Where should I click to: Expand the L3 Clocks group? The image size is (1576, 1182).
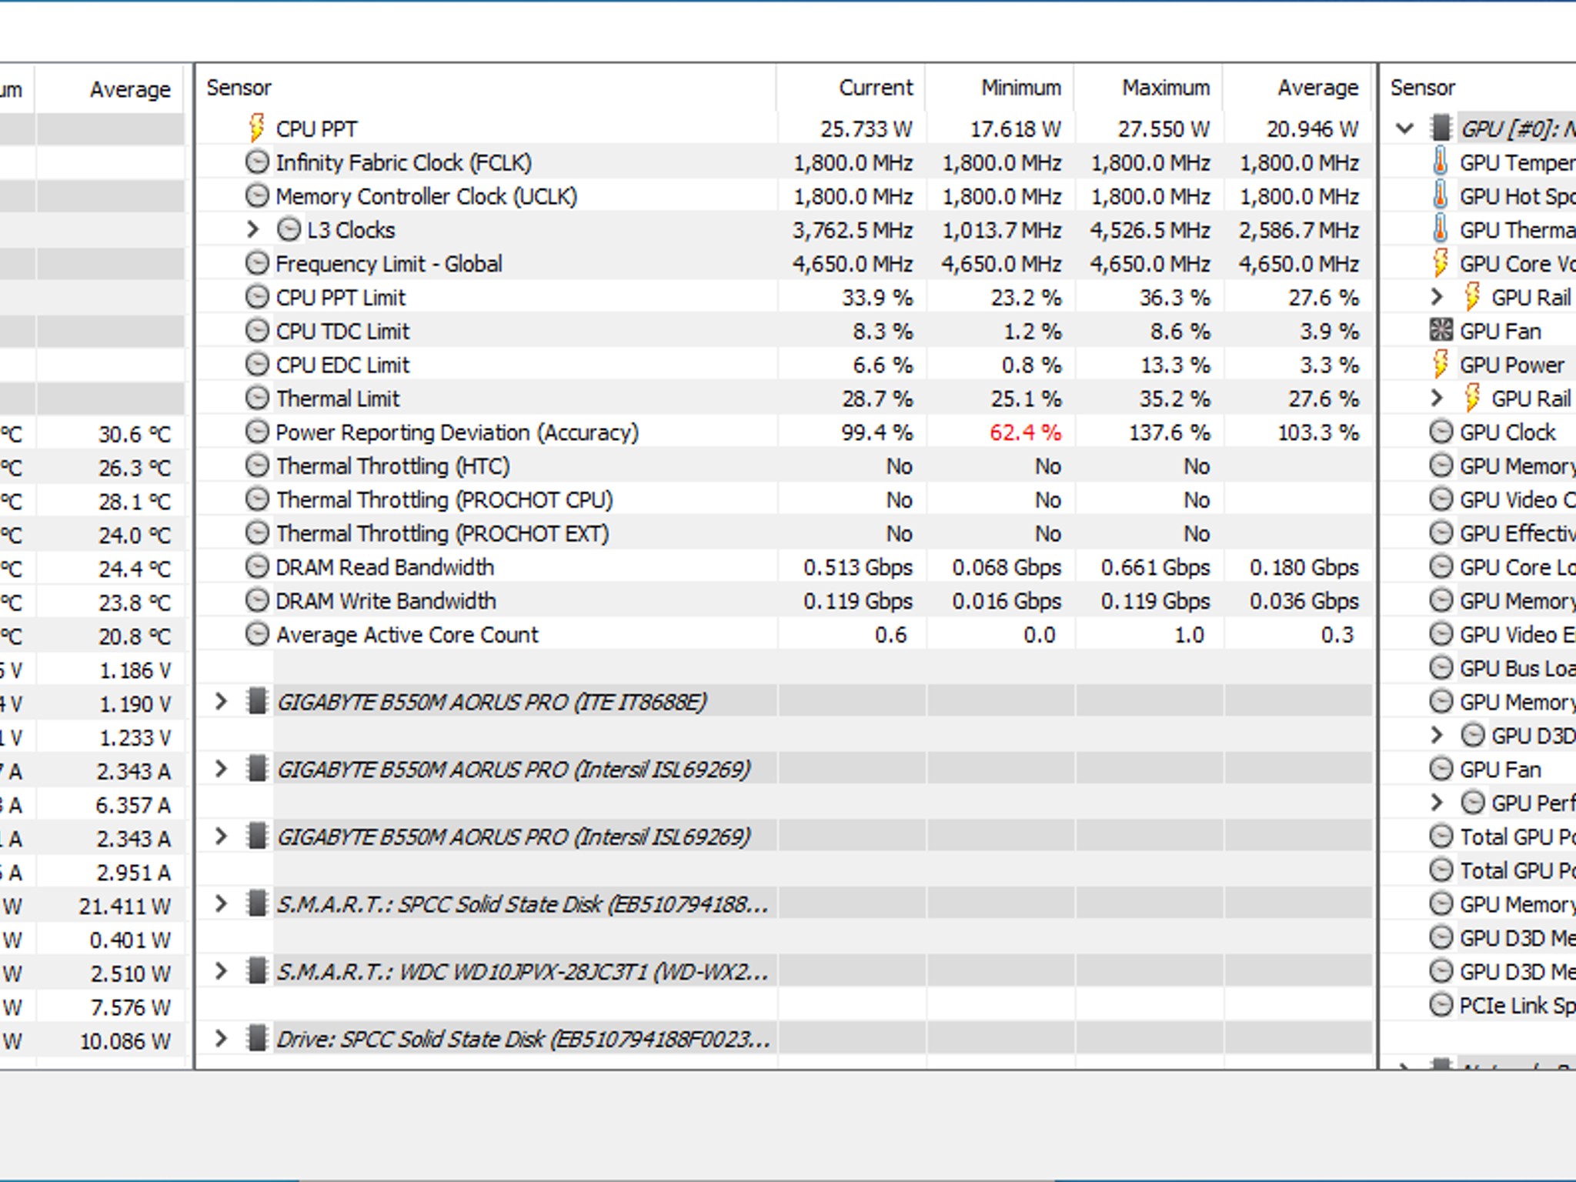click(252, 229)
